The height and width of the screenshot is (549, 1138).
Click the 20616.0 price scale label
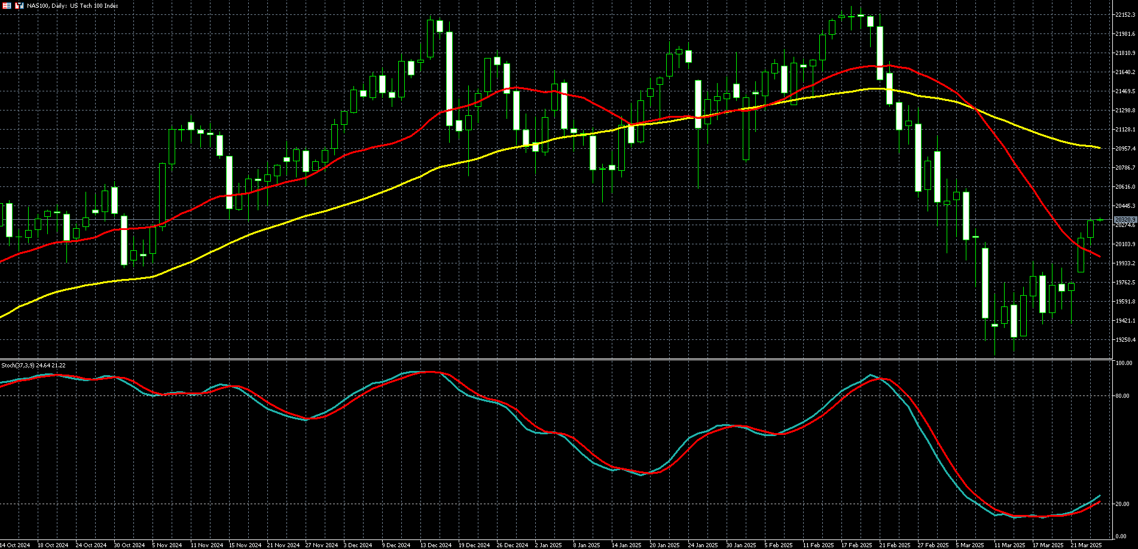pos(1125,187)
